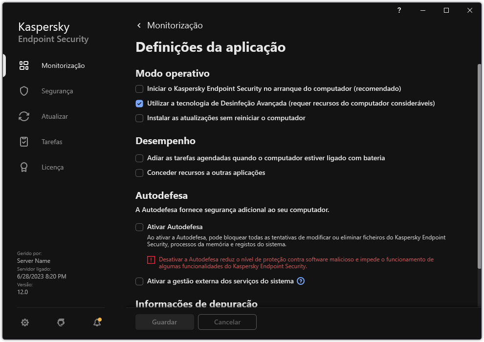The height and width of the screenshot is (342, 484).
Task: Enable installing updates without restarting
Action: pos(139,118)
